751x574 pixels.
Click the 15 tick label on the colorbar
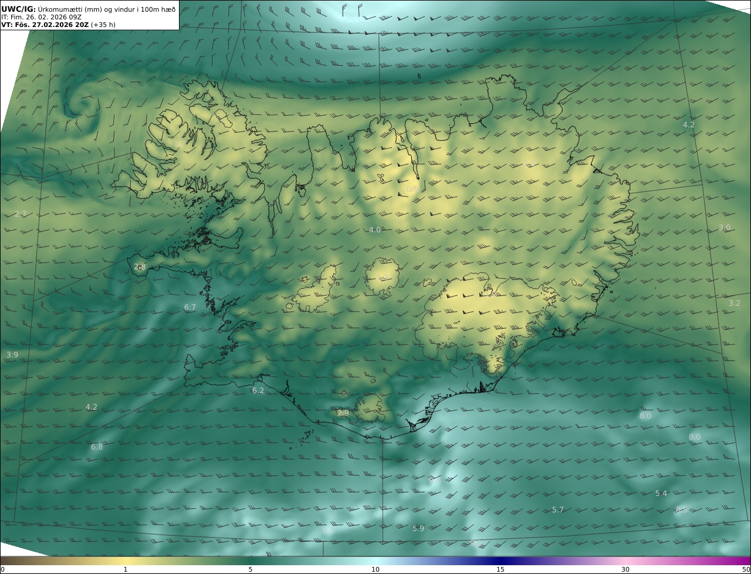[x=500, y=569]
